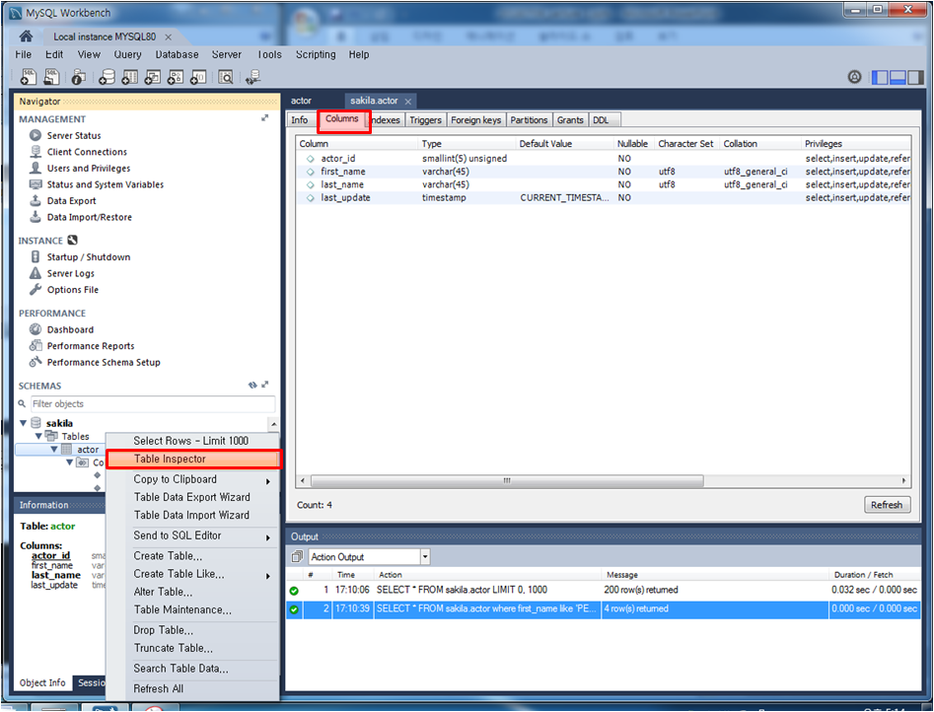Click the new SQL tab toolbar icon
934x712 pixels.
coord(28,76)
